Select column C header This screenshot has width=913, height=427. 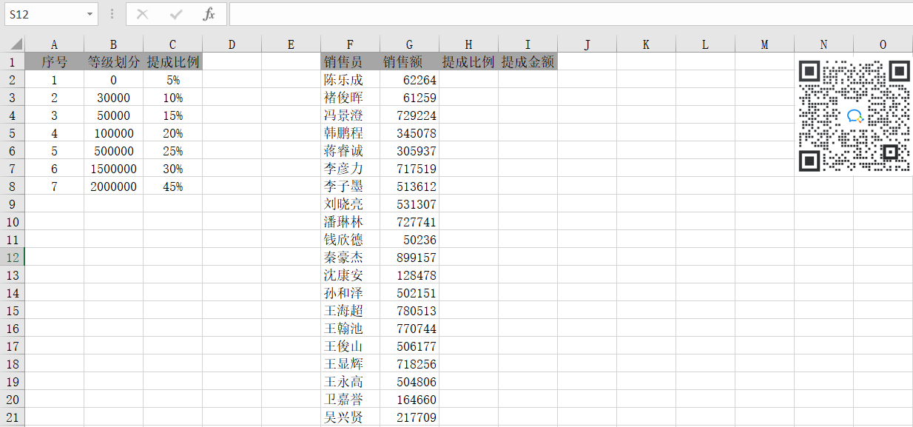pyautogui.click(x=172, y=44)
